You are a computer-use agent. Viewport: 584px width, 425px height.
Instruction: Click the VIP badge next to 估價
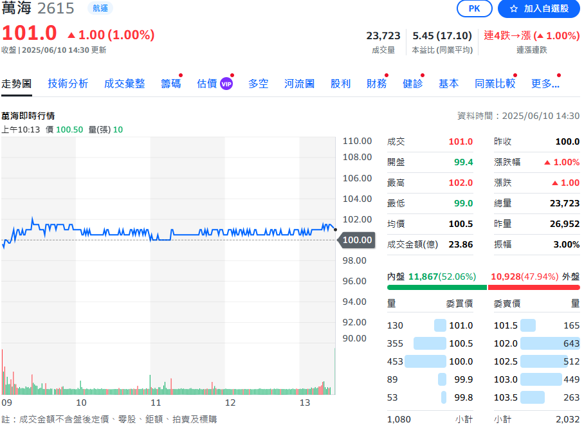pos(226,84)
